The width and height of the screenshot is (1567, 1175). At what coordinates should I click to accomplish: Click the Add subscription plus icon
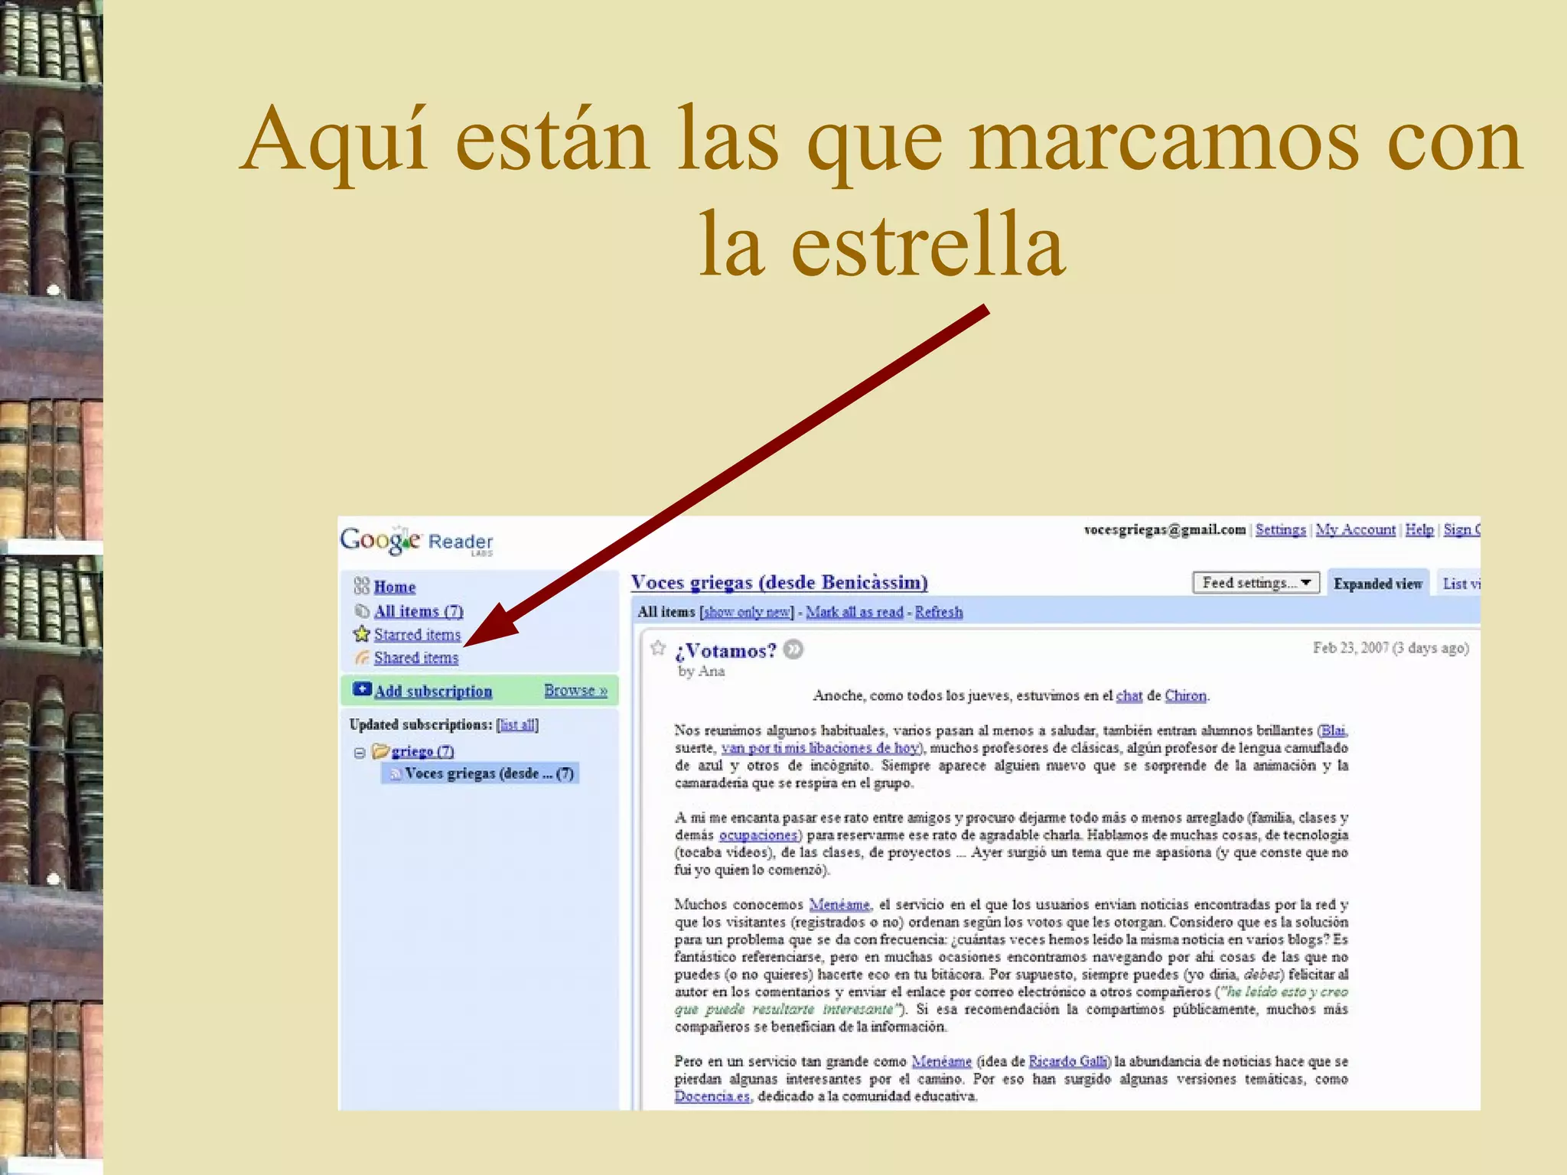tap(362, 689)
